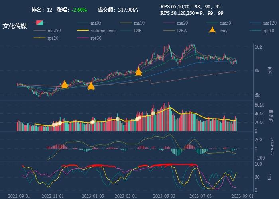Select the buy marker near 2023-01-03
The image size is (279, 199).
[91, 86]
